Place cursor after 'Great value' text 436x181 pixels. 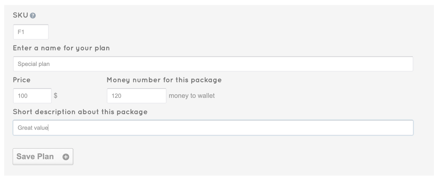[x=48, y=128]
